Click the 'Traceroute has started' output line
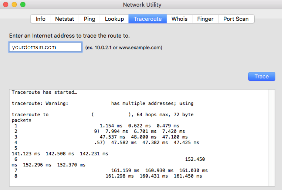The height and width of the screenshot is (190, 282). (x=44, y=92)
